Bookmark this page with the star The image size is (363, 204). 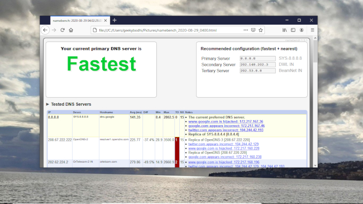point(261,30)
